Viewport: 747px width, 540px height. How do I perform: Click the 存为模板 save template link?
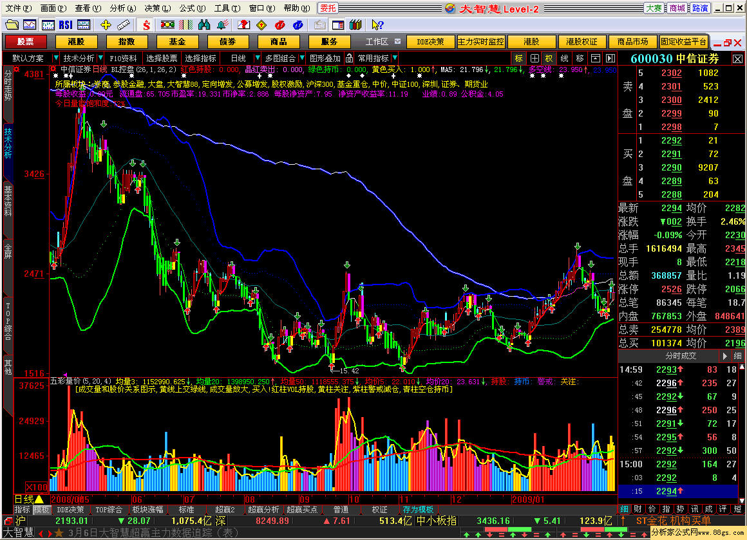(418, 510)
